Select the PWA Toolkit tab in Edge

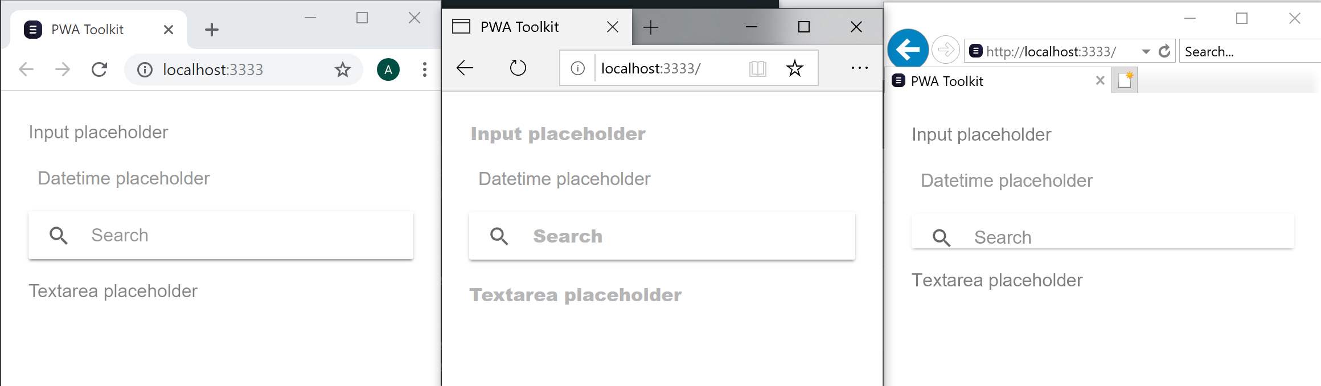tap(537, 27)
